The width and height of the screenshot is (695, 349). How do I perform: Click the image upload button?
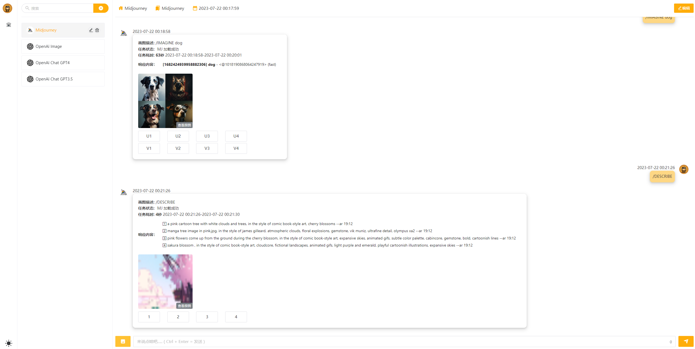pyautogui.click(x=123, y=341)
